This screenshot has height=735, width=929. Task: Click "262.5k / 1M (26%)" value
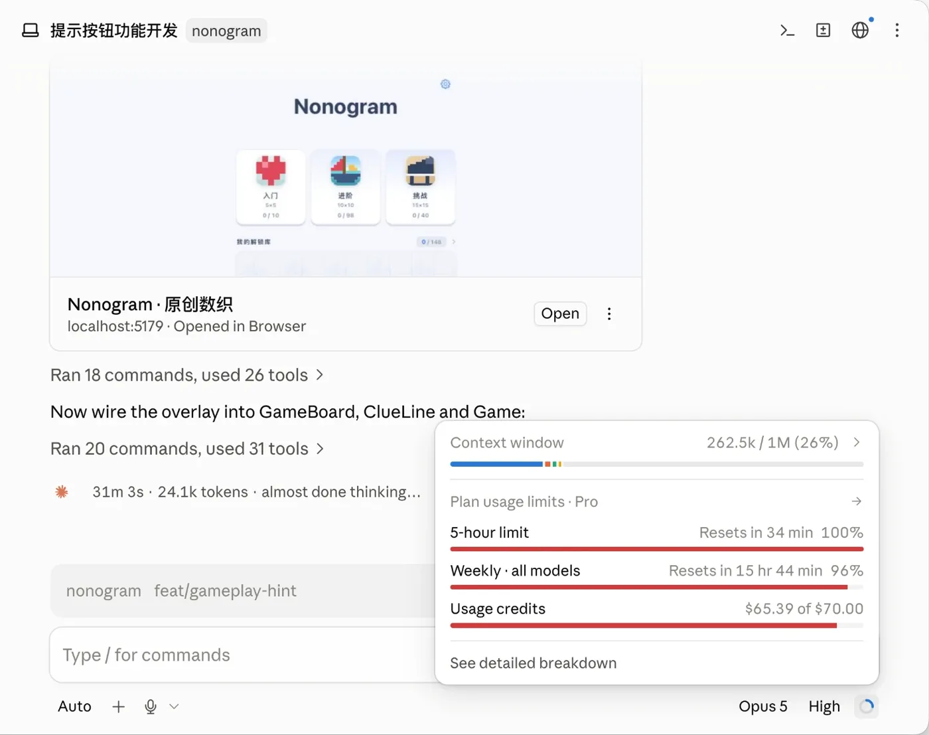pos(772,443)
